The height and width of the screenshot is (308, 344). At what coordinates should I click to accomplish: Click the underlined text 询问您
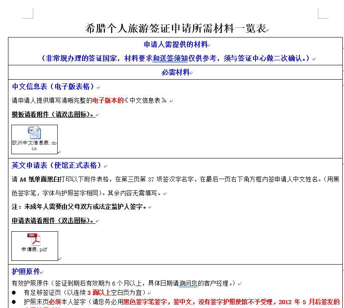point(188,284)
